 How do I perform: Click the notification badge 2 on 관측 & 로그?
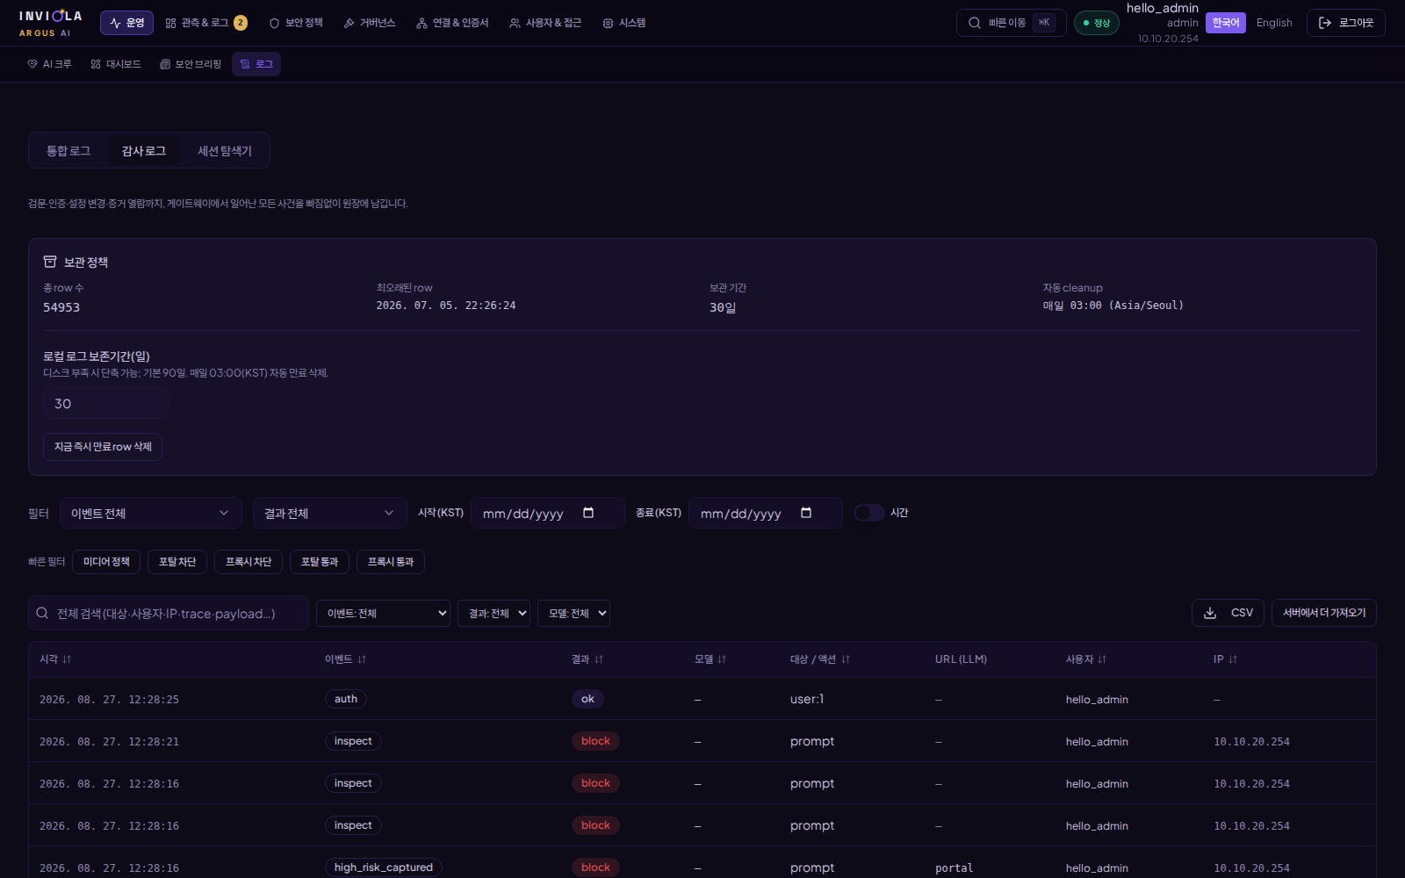click(x=241, y=23)
